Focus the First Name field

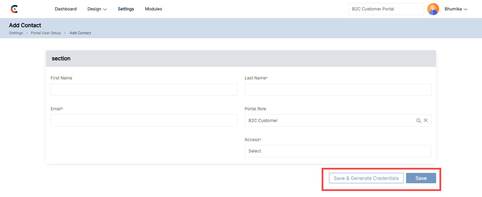click(144, 90)
